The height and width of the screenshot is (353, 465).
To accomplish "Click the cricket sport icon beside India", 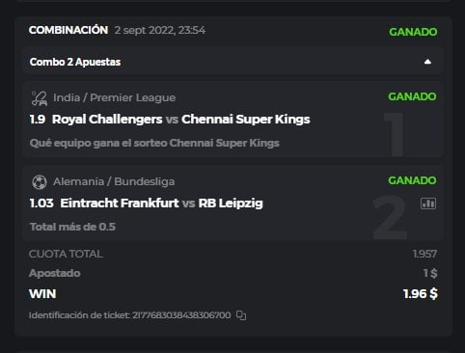I will [x=40, y=98].
